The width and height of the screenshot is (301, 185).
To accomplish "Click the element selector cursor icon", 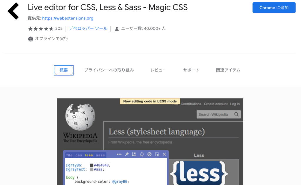I will point(157,154).
